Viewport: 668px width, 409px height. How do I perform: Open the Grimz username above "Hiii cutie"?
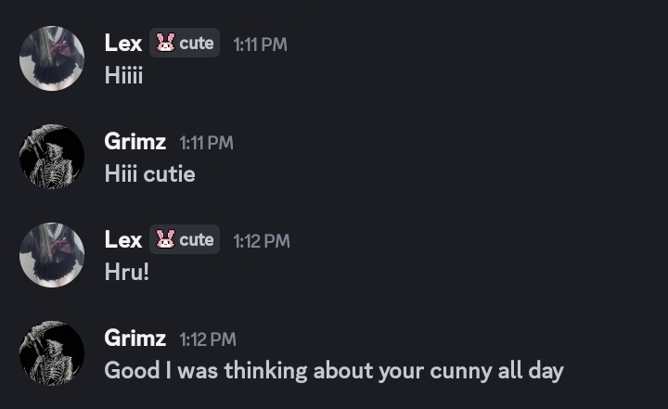(135, 142)
